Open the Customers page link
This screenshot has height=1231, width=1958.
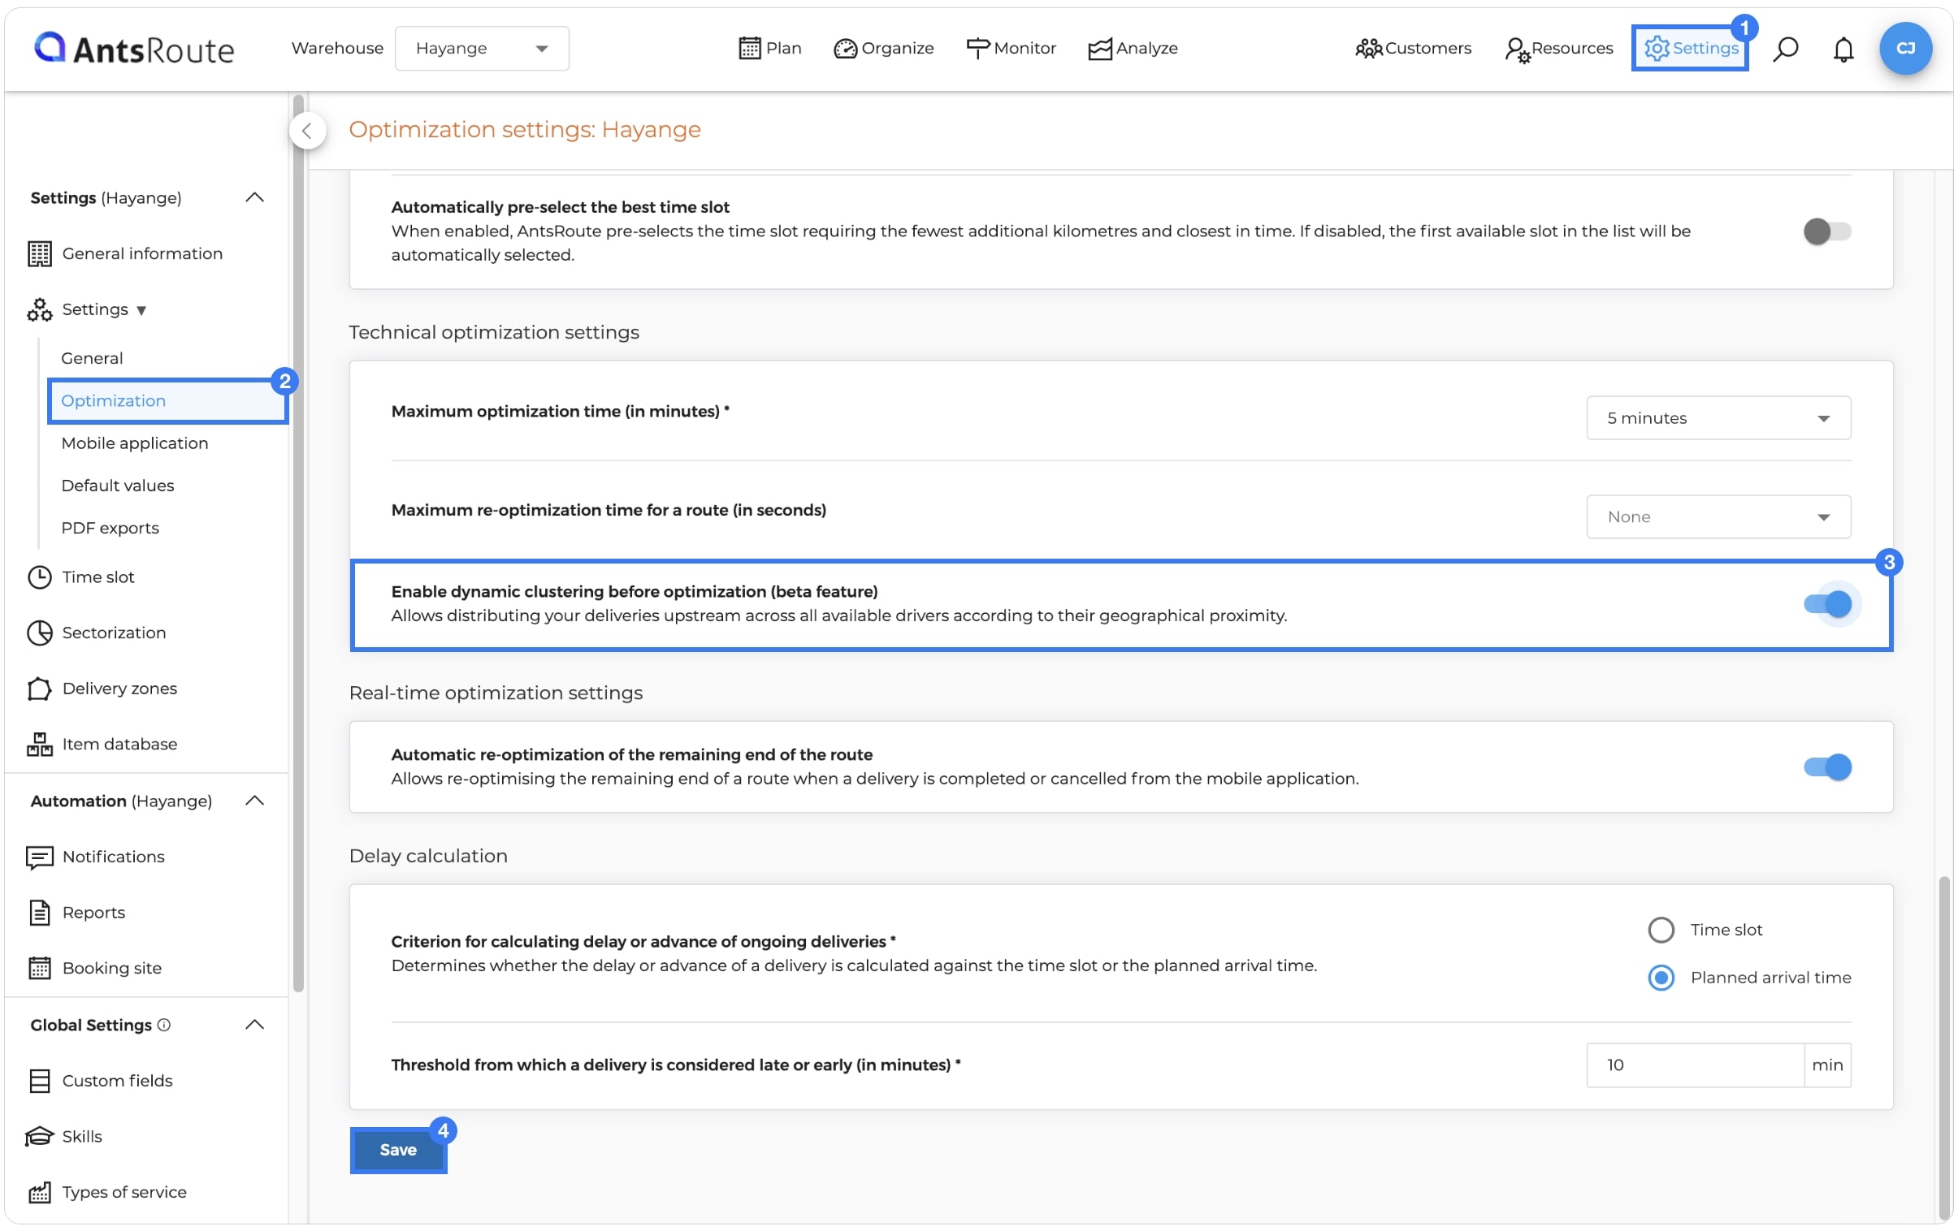click(1412, 48)
